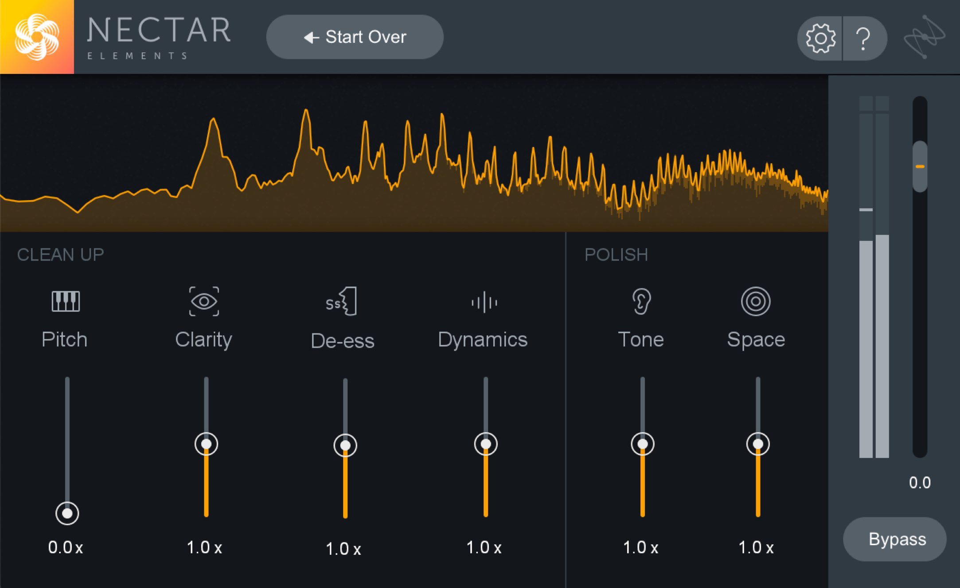Click the De-ess 1.0 x value
960x588 pixels.
[x=343, y=549]
